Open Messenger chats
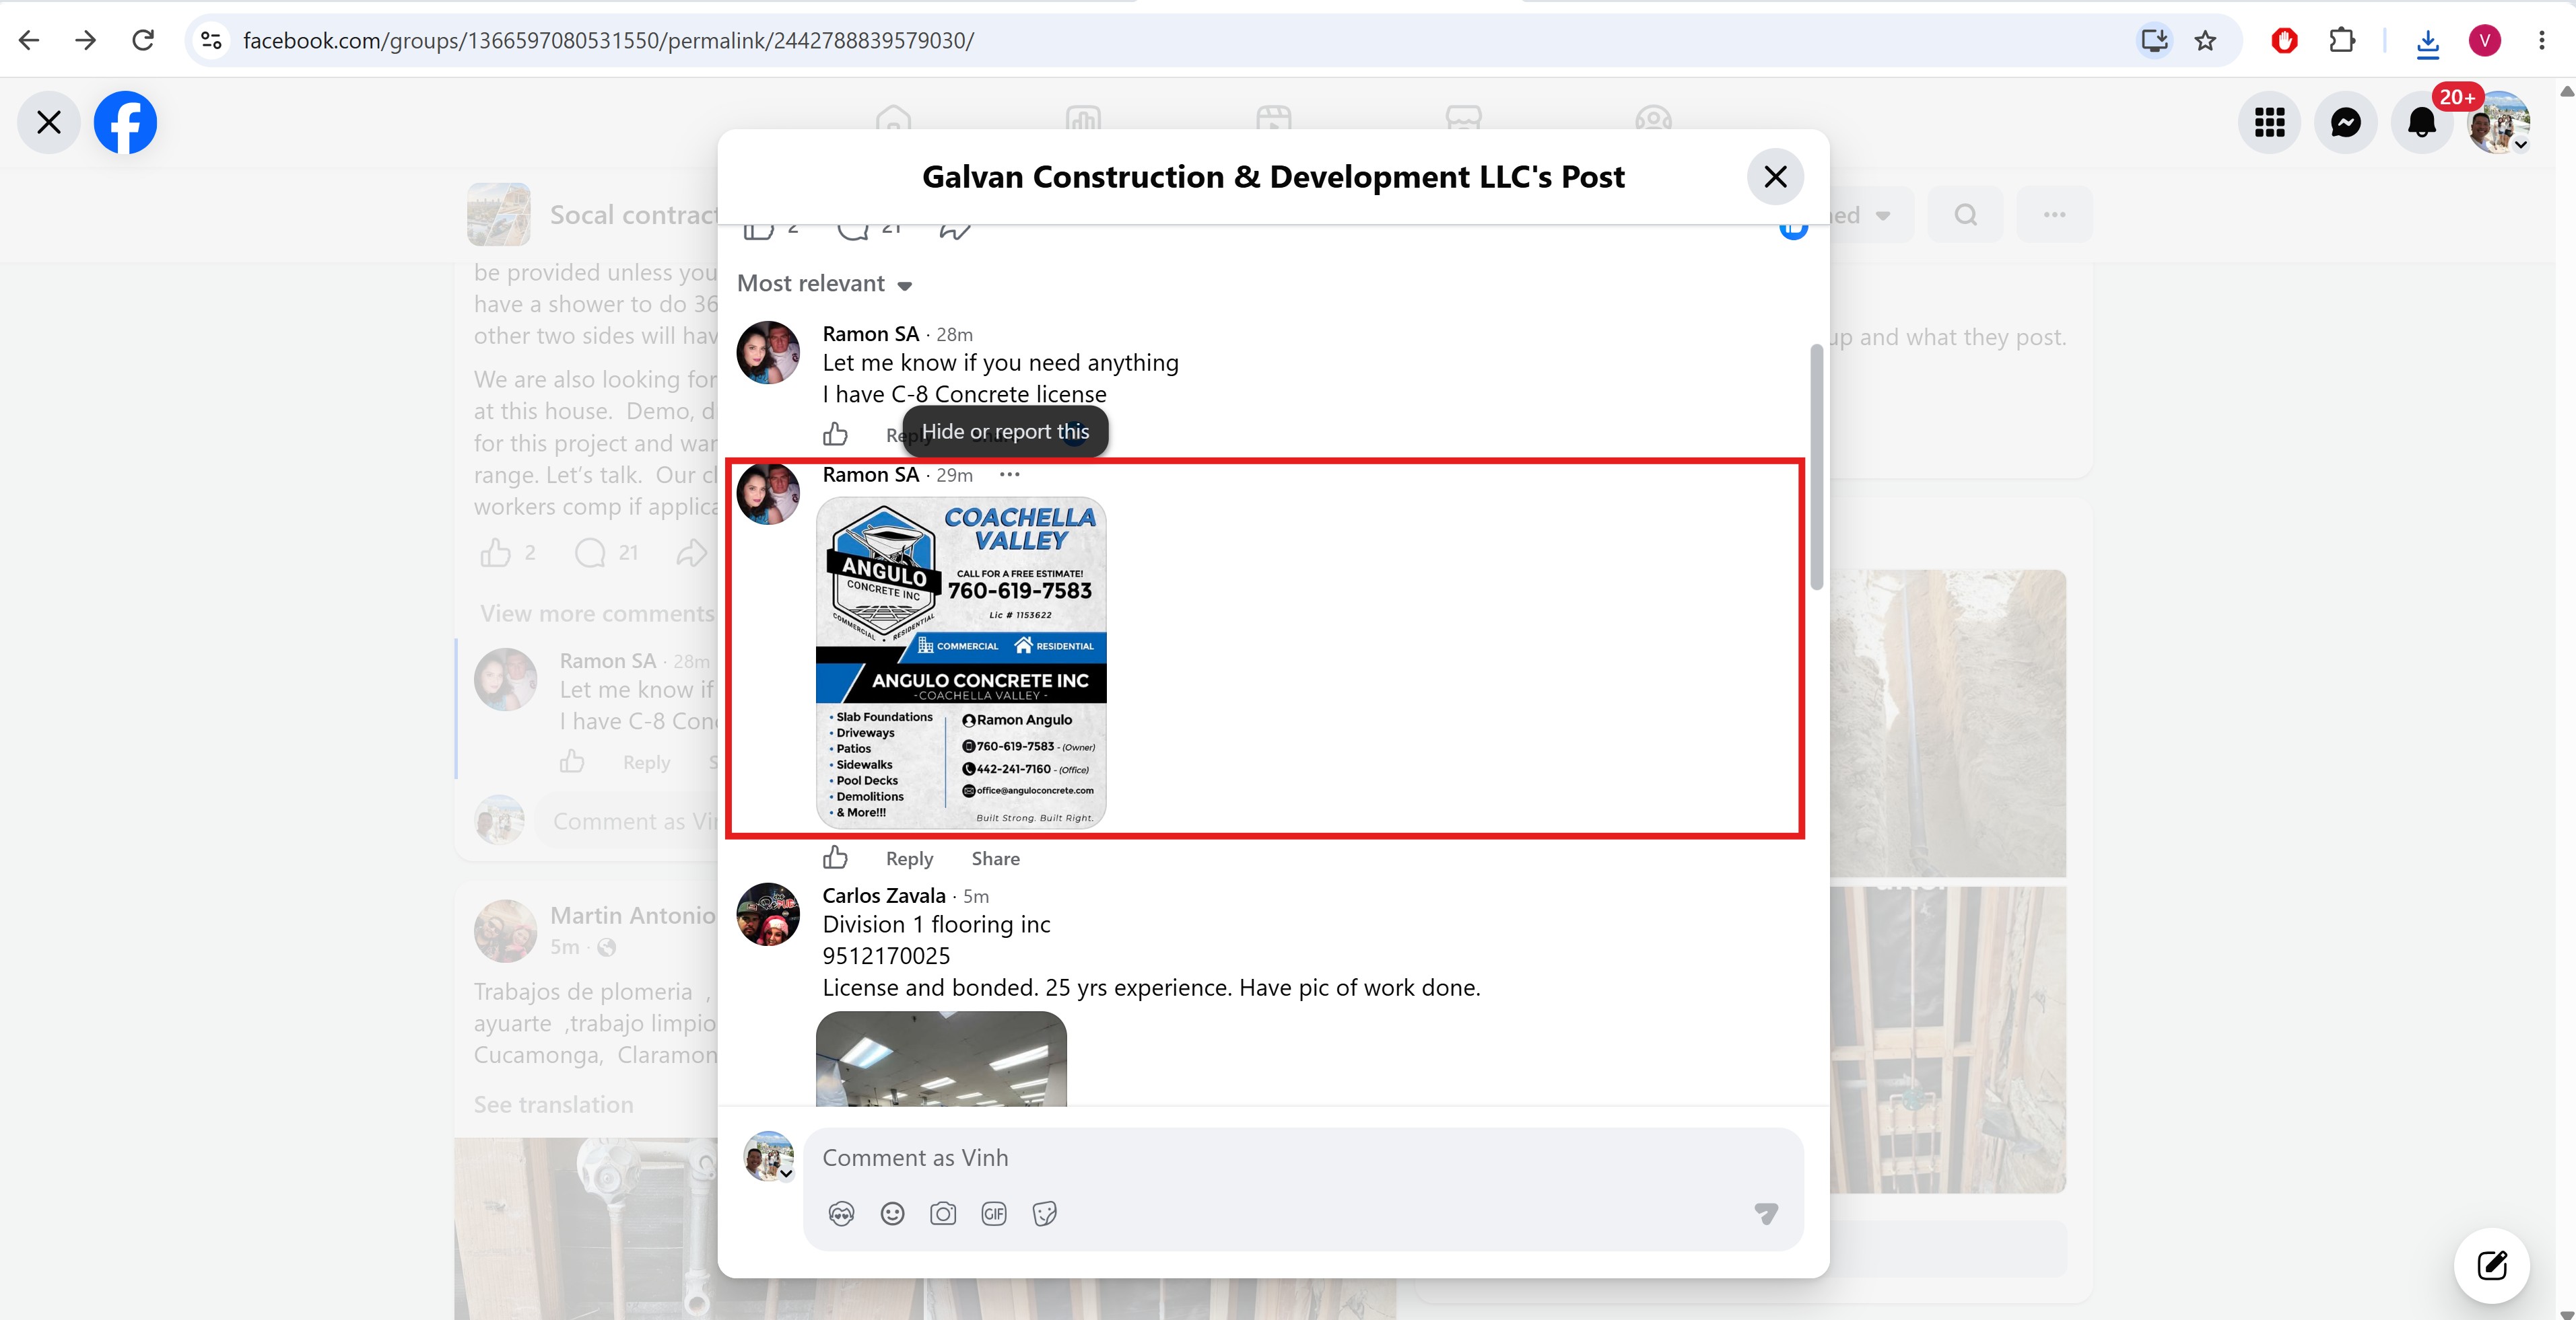 (2345, 123)
